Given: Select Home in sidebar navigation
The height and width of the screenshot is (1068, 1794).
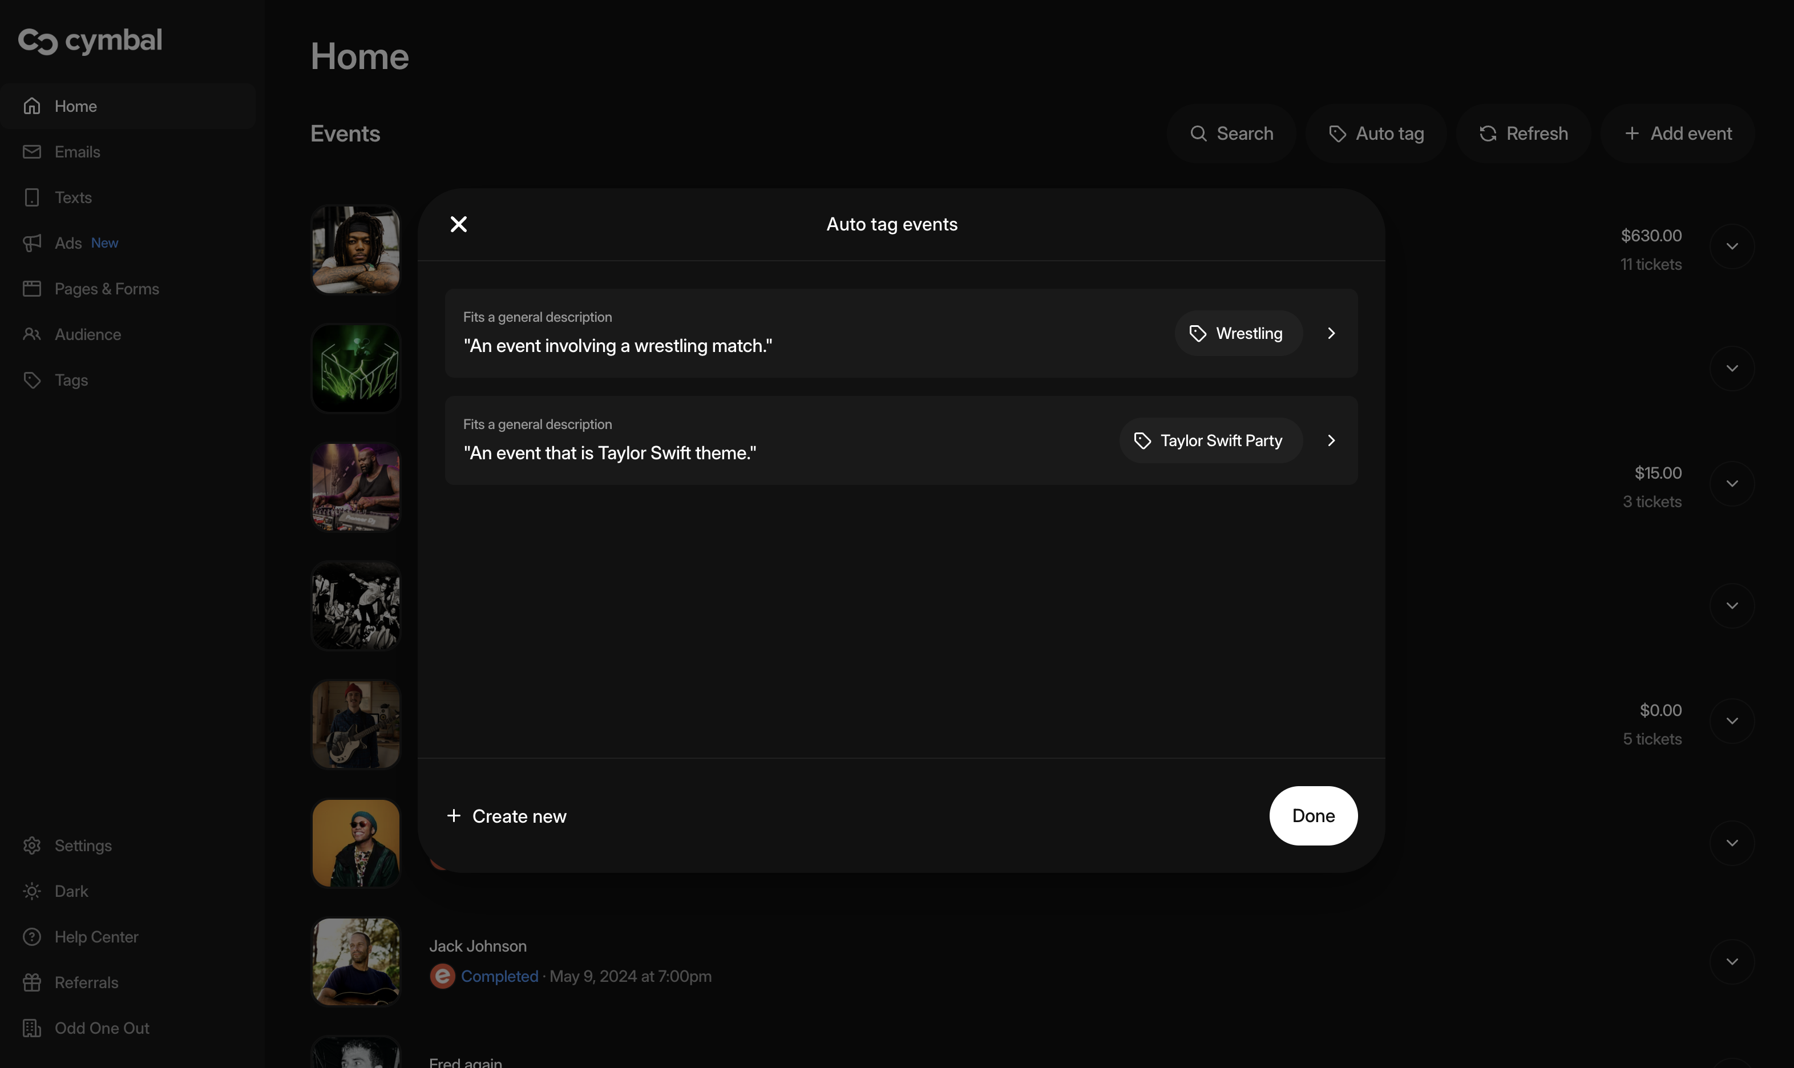Looking at the screenshot, I should point(75,107).
